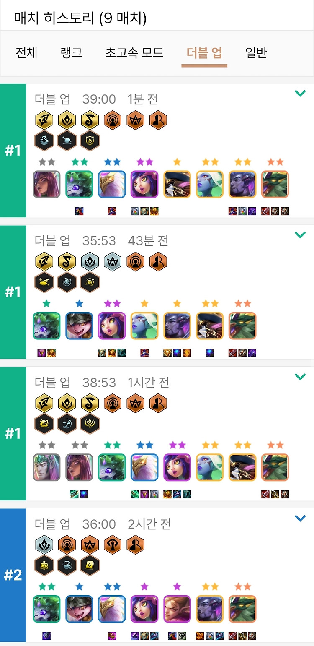
Task: Expand the 35:53 match chevron
Action: pos(300,235)
